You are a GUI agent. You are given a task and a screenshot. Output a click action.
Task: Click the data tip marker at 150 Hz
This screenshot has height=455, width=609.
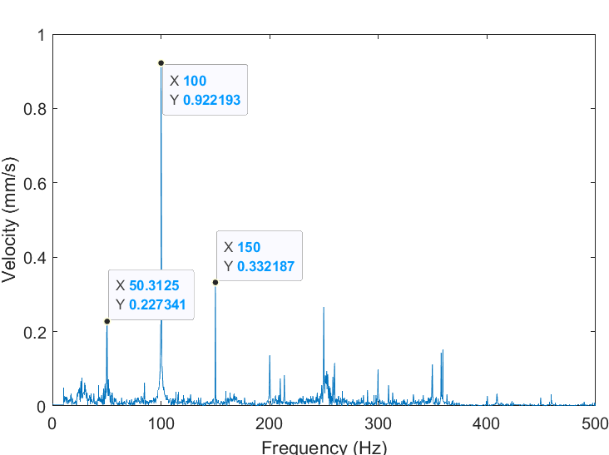coord(215,282)
